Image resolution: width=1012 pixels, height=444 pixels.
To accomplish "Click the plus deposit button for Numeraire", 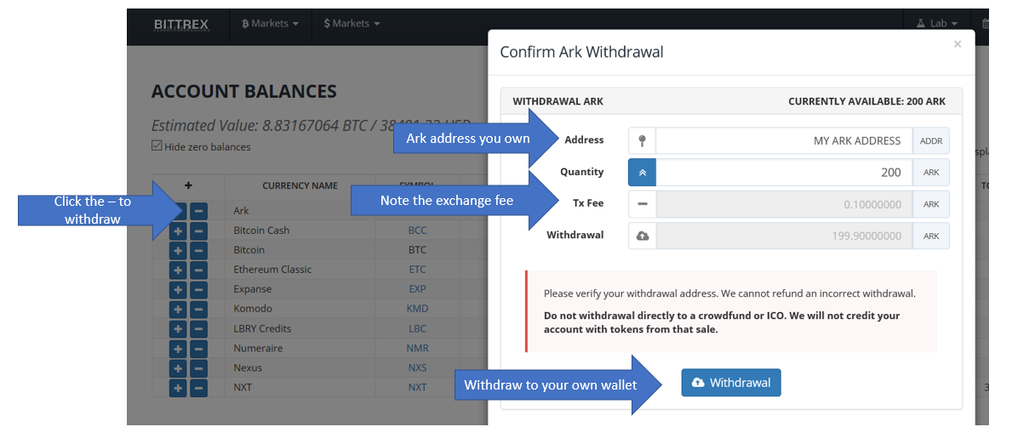I will 178,349.
